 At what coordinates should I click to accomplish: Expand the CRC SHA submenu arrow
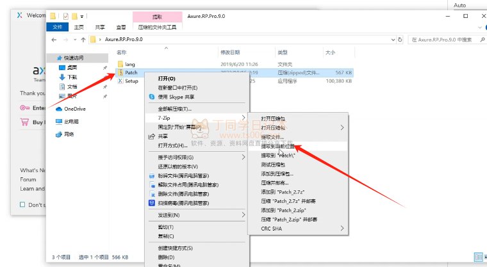[x=342, y=228]
